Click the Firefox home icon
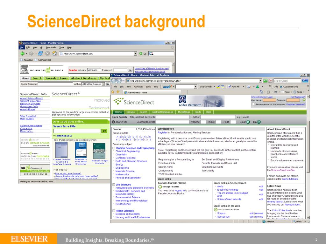 [x=55, y=53]
